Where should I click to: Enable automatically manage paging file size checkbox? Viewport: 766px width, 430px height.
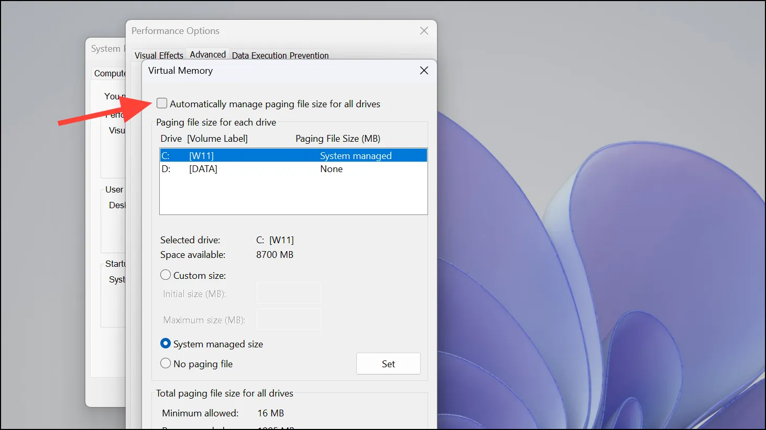coord(162,104)
